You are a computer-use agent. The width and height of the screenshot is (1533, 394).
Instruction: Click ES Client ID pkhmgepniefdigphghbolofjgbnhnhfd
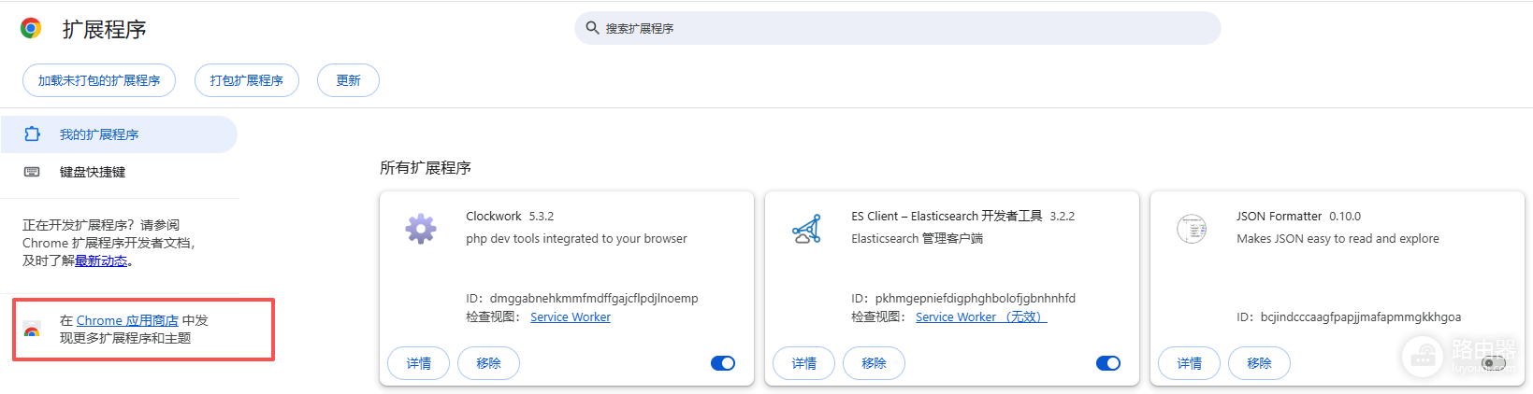click(976, 299)
